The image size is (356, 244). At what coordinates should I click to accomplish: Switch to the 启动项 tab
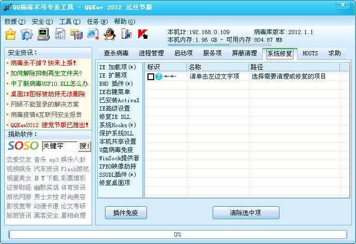point(184,53)
